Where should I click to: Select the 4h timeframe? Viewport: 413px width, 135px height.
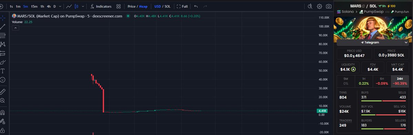tap(49, 6)
